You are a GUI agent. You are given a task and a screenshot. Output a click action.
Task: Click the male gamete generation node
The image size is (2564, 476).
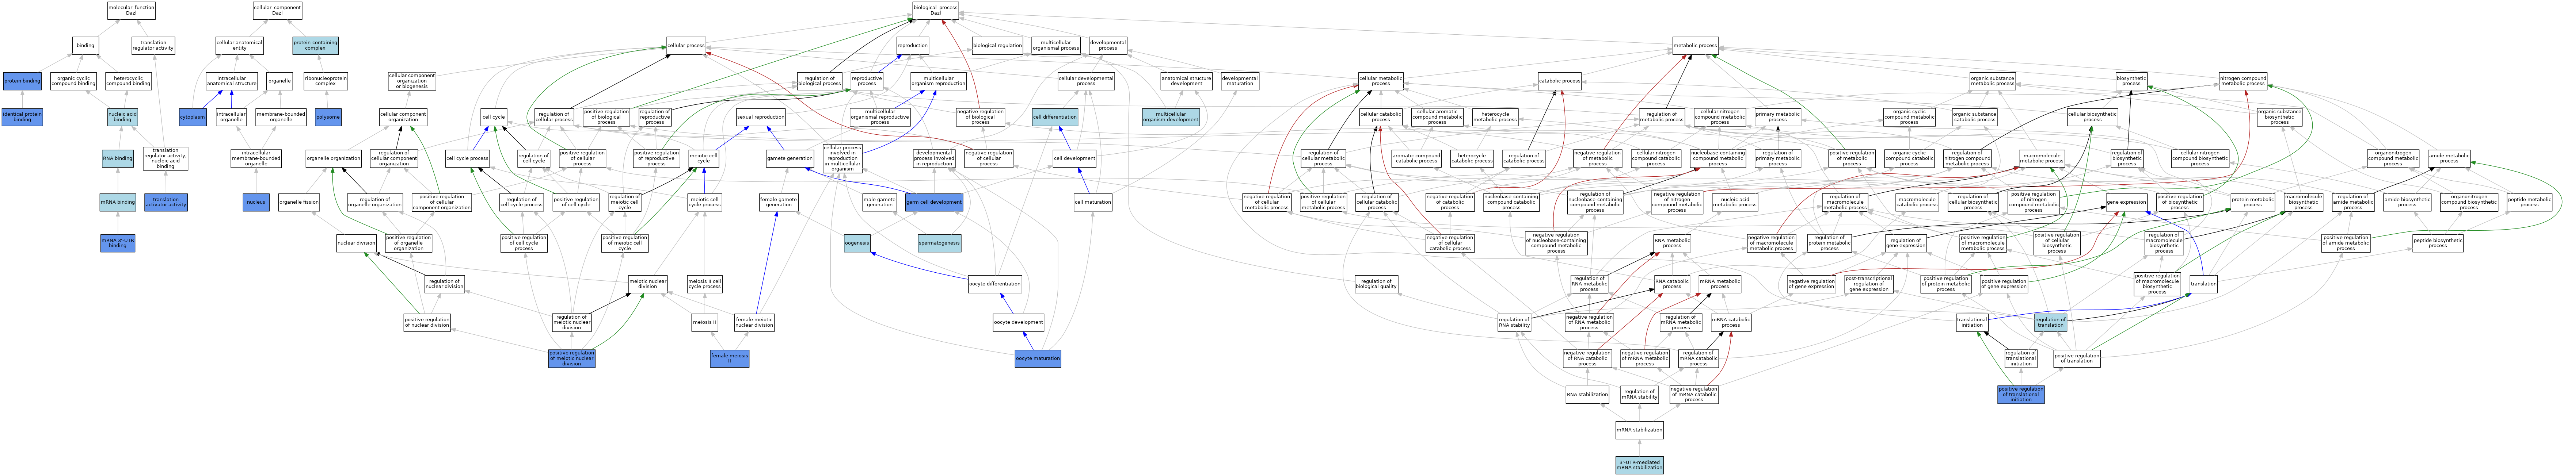pos(880,203)
